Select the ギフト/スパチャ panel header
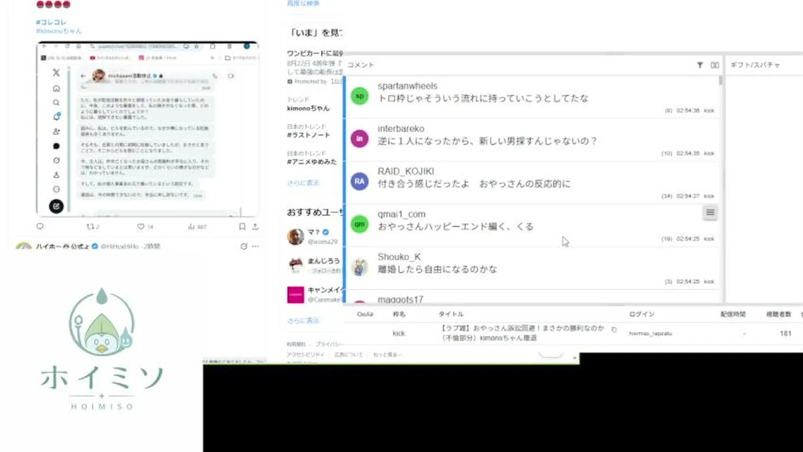 pyautogui.click(x=755, y=65)
